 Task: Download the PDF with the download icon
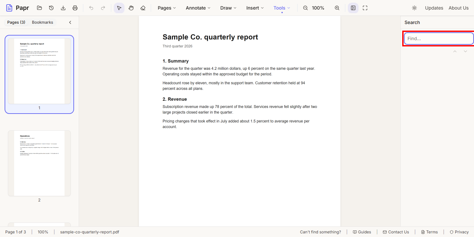tap(63, 8)
